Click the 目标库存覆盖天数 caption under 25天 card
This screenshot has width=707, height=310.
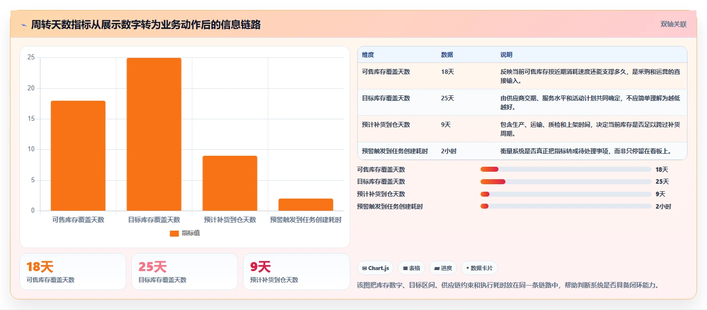coord(162,280)
